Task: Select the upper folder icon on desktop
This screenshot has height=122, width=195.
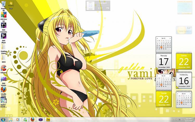Action: tap(3, 47)
